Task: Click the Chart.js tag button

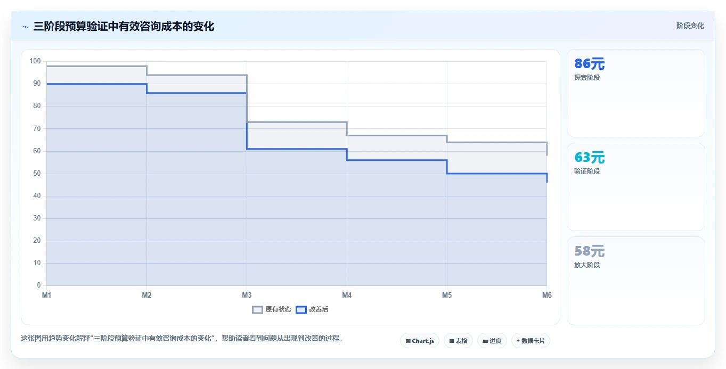Action: click(420, 341)
